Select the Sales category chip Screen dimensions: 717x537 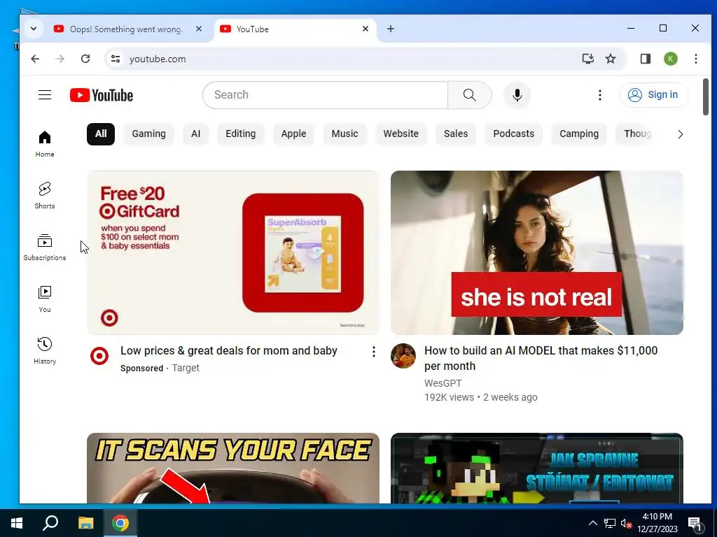tap(456, 134)
